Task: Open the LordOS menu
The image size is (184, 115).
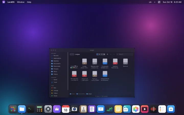Action: click(11, 2)
